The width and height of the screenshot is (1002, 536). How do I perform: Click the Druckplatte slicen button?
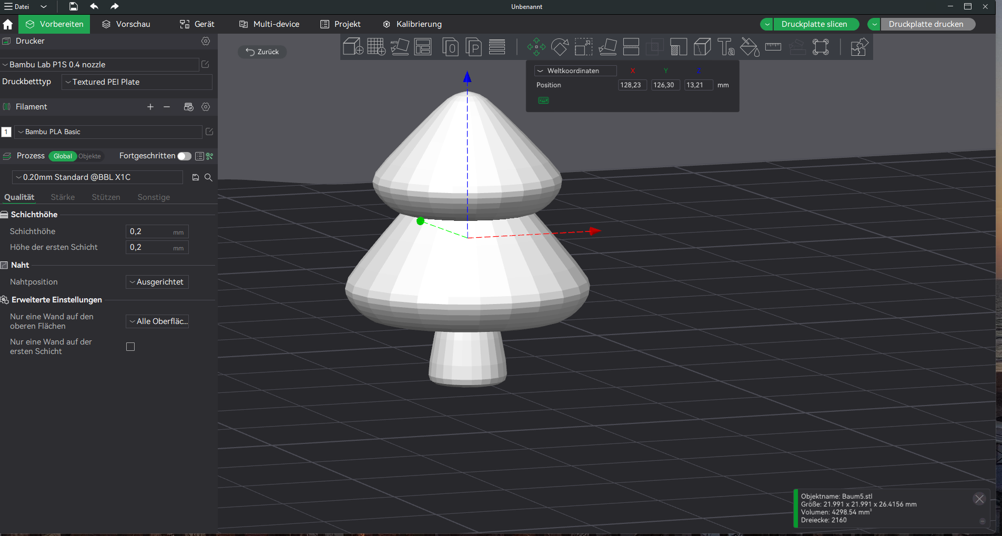point(814,24)
